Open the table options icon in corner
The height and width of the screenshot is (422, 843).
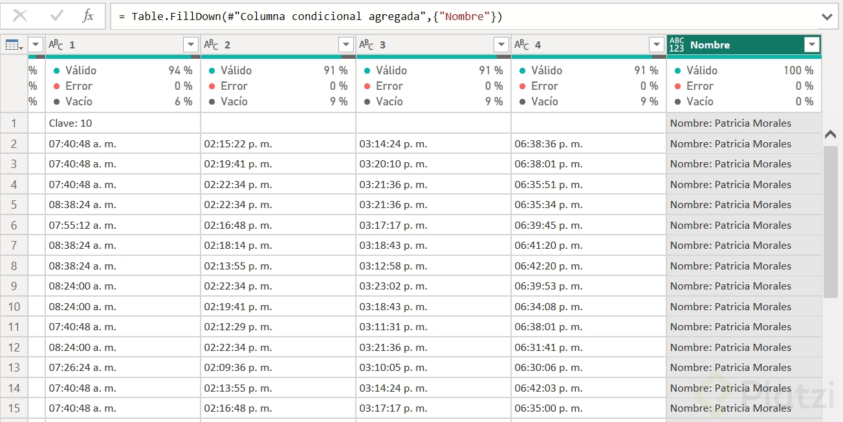click(x=14, y=45)
